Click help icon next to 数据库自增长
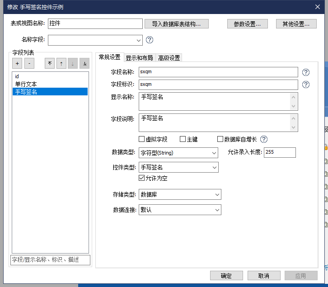The width and height of the screenshot is (328, 287). click(264, 139)
